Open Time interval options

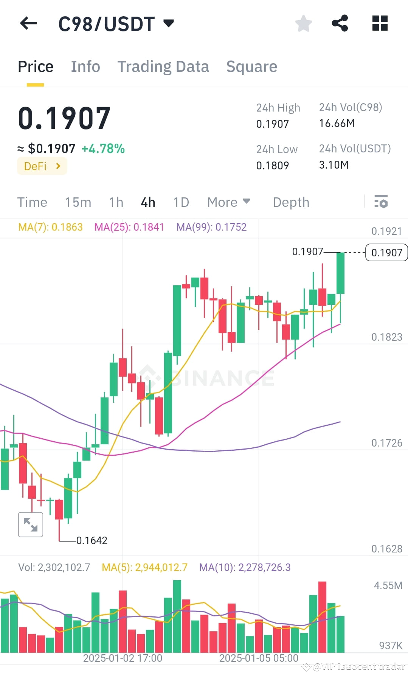point(32,202)
